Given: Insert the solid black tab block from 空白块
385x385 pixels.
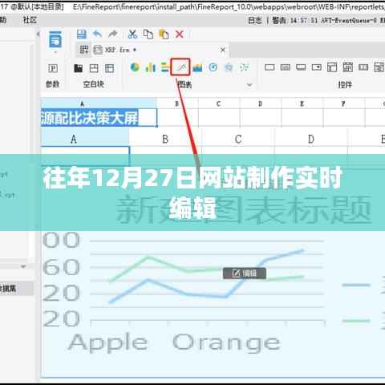Looking at the screenshot, I should tap(78, 68).
